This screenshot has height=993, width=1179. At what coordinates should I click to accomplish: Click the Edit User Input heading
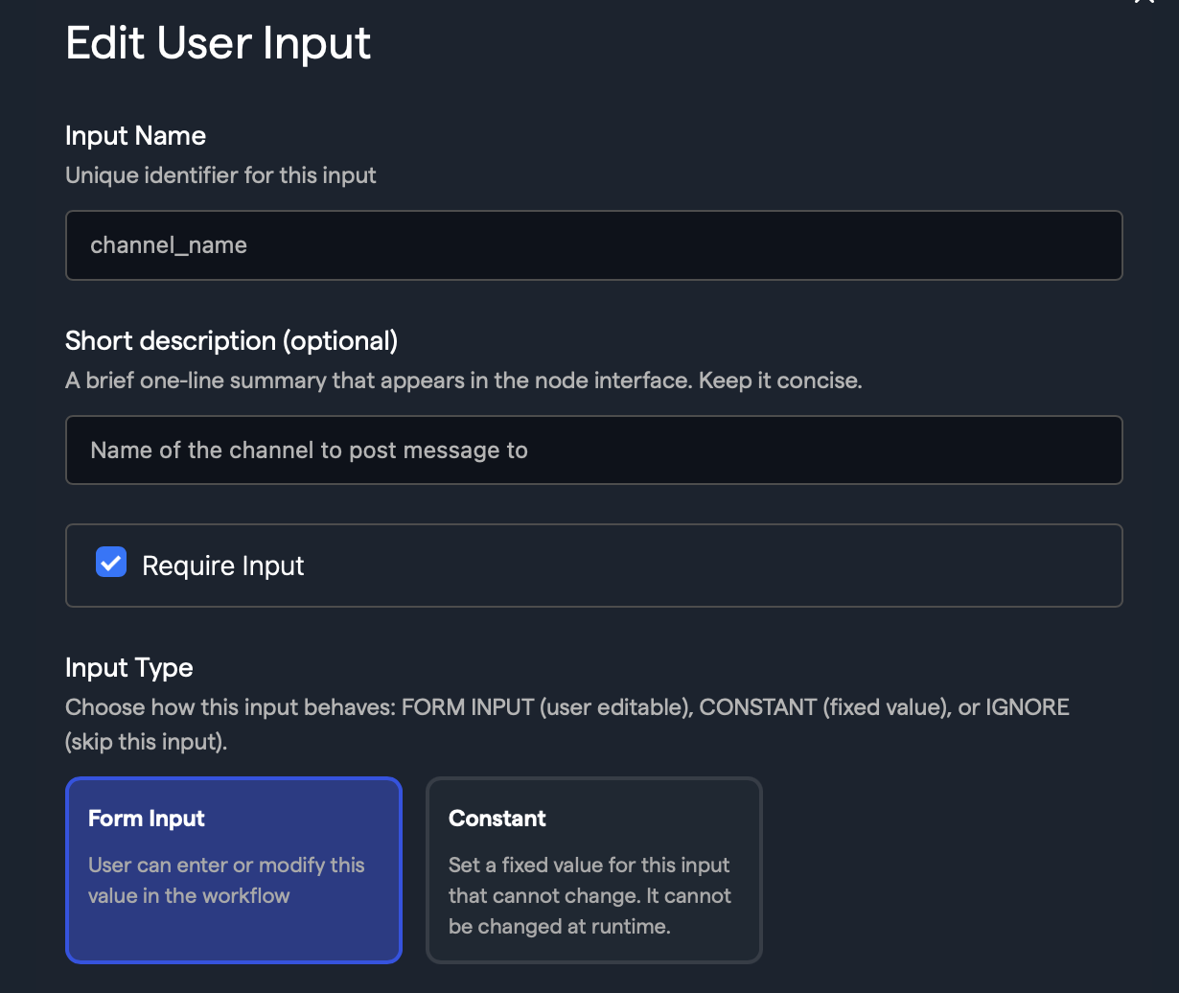(x=218, y=43)
